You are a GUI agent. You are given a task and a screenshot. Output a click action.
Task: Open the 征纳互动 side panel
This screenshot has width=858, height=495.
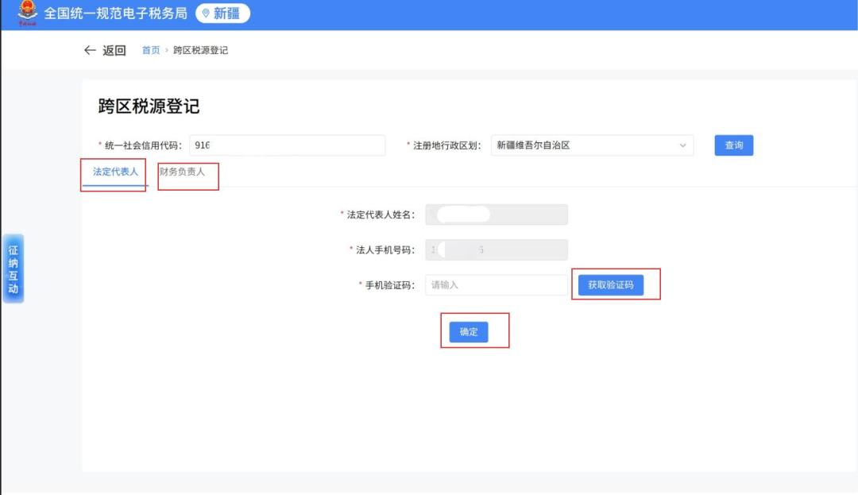coord(14,269)
